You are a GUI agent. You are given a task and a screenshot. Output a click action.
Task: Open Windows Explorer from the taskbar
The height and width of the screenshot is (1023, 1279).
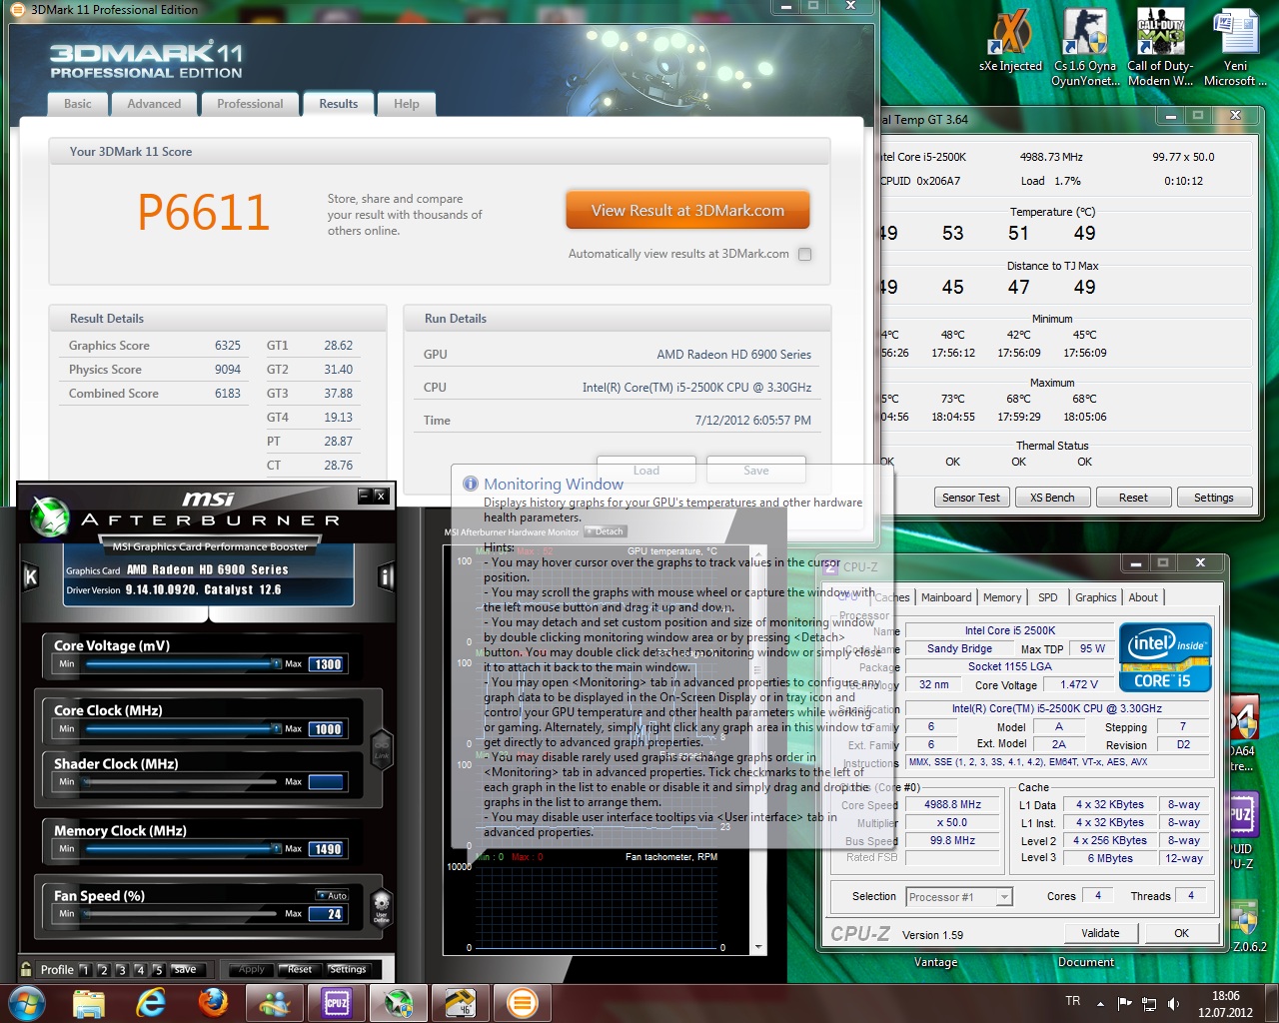[89, 1003]
